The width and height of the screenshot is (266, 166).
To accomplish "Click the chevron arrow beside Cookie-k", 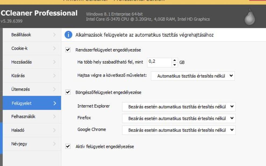I will [x=55, y=48].
